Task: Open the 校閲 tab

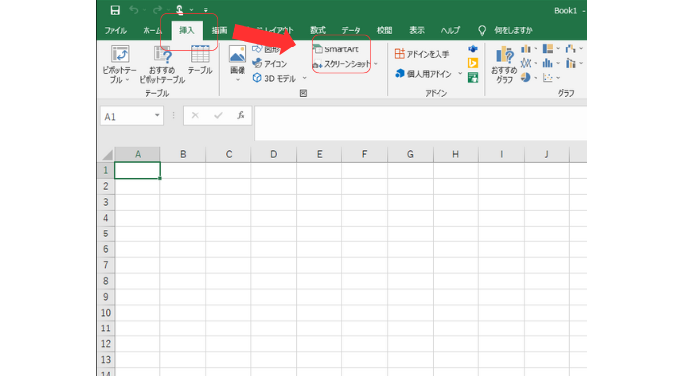Action: point(384,30)
